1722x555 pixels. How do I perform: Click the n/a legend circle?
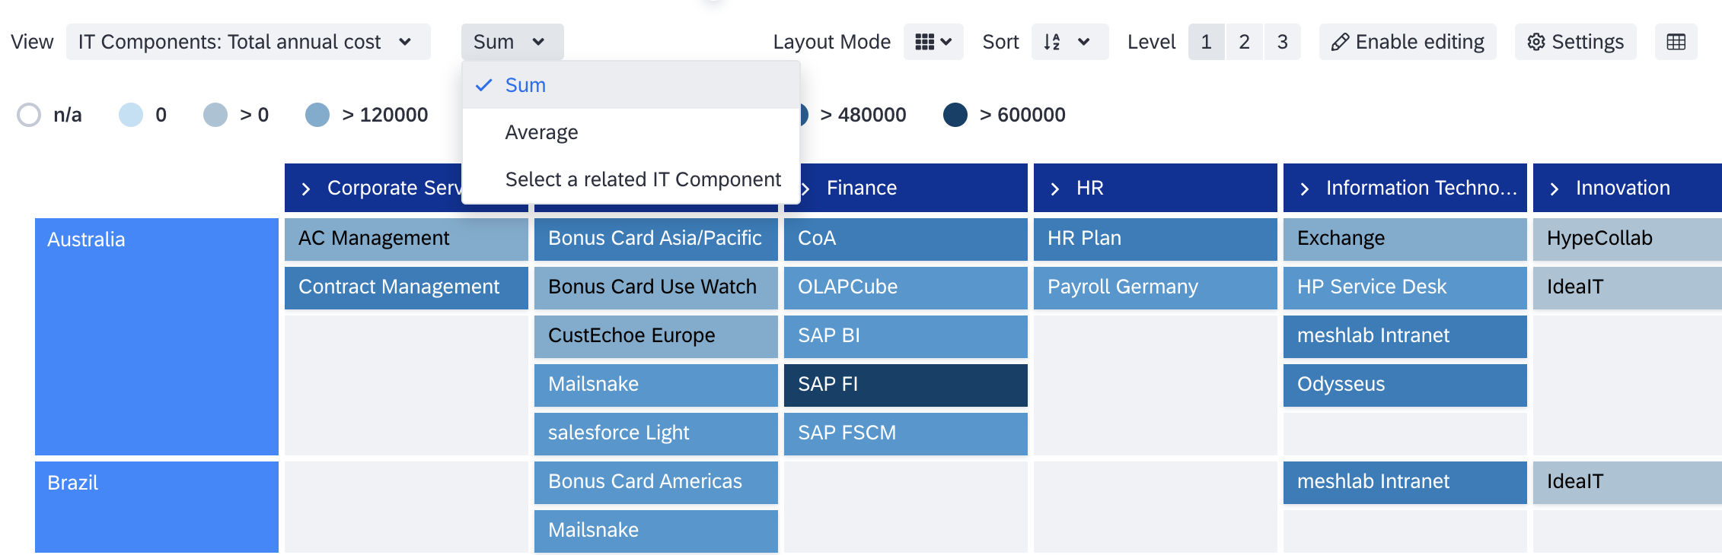tap(29, 115)
